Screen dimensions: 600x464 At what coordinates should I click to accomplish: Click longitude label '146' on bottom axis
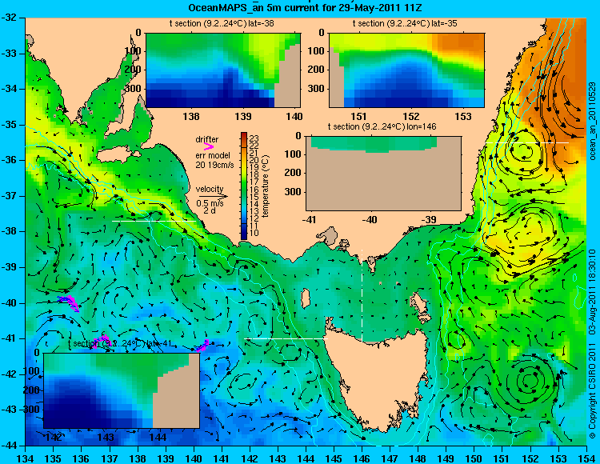click(362, 458)
